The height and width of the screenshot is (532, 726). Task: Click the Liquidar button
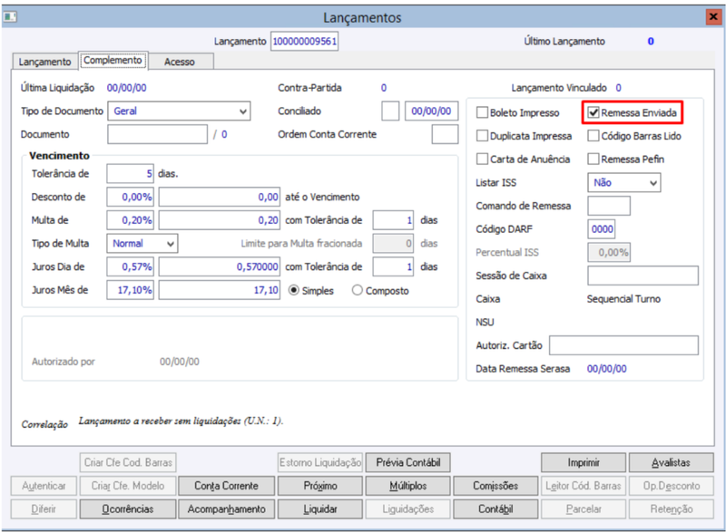point(320,509)
